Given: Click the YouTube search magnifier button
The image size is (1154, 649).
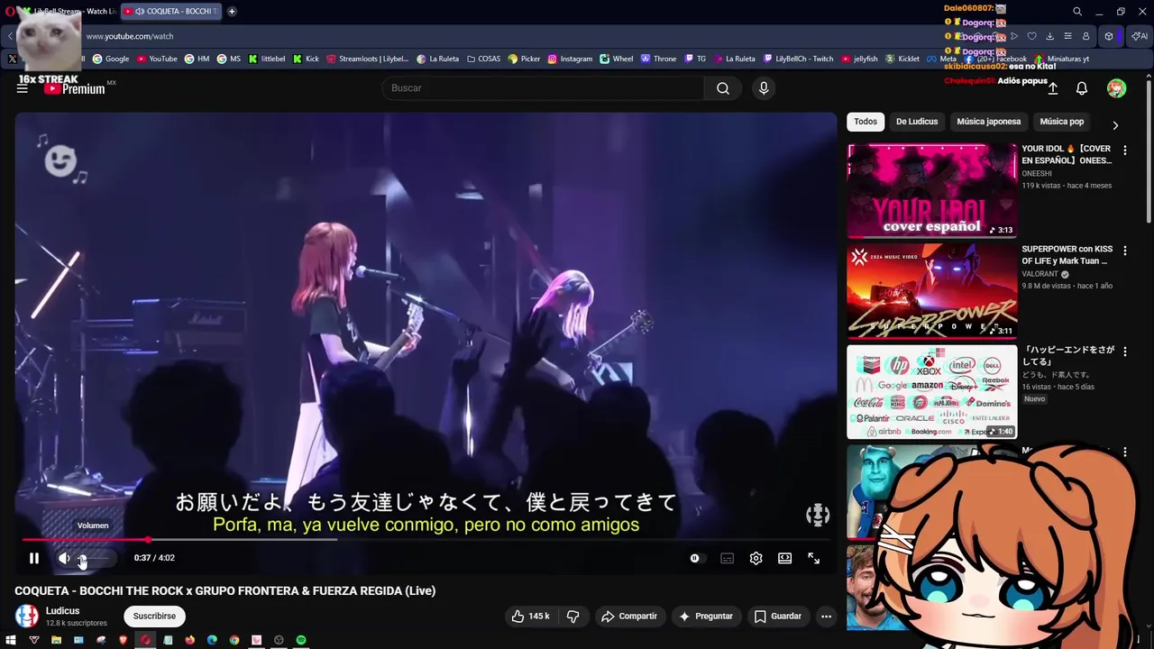Looking at the screenshot, I should coord(723,88).
